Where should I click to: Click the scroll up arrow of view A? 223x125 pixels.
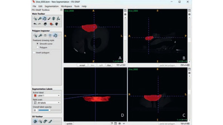tap(125, 18)
